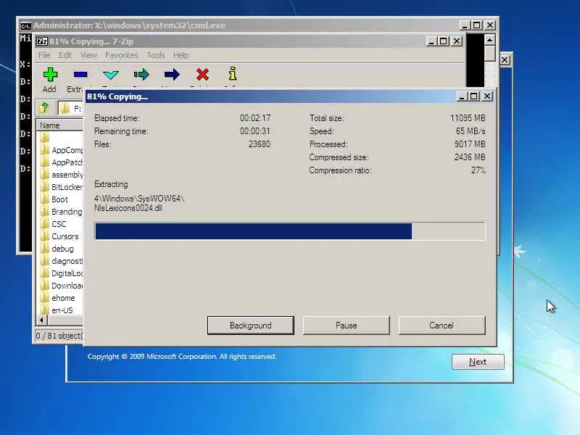Maximize the Copying progress dialog
580x435 pixels.
(474, 96)
